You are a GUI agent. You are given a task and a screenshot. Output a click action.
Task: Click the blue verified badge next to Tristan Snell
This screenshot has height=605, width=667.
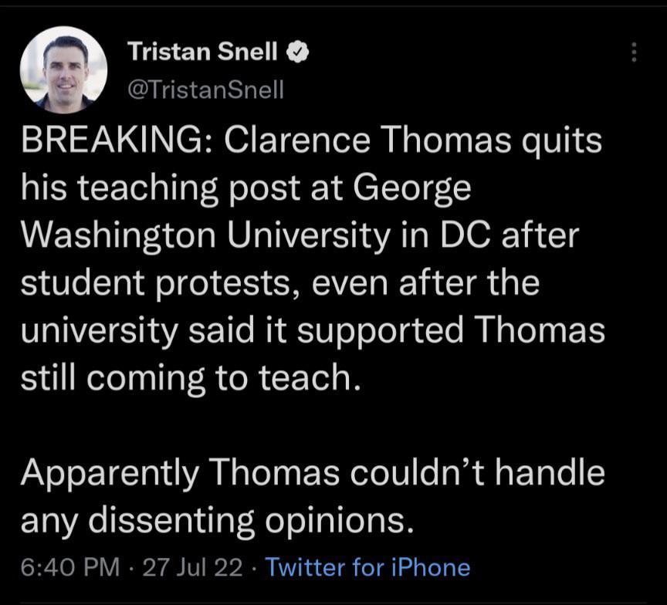coord(296,52)
